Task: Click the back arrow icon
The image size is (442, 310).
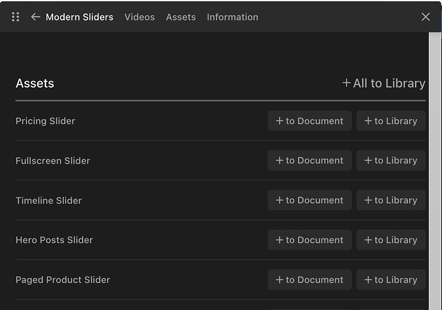Action: pos(35,17)
